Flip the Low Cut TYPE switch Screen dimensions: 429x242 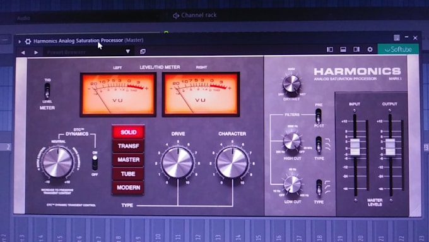point(319,188)
